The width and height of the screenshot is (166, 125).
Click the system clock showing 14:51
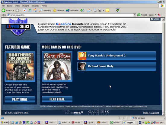[x=162, y=123]
